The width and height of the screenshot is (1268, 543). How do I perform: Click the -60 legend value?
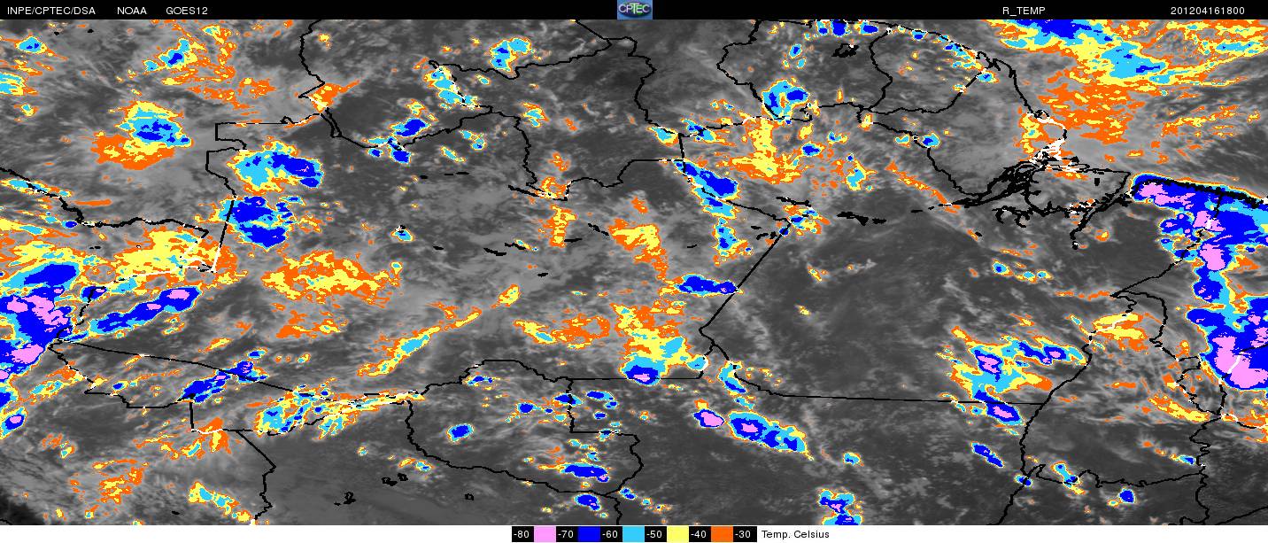(x=611, y=534)
